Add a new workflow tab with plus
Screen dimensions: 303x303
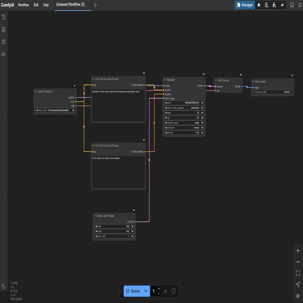(95, 5)
